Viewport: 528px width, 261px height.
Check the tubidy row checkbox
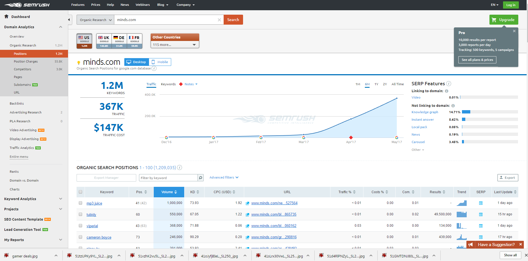(x=80, y=214)
